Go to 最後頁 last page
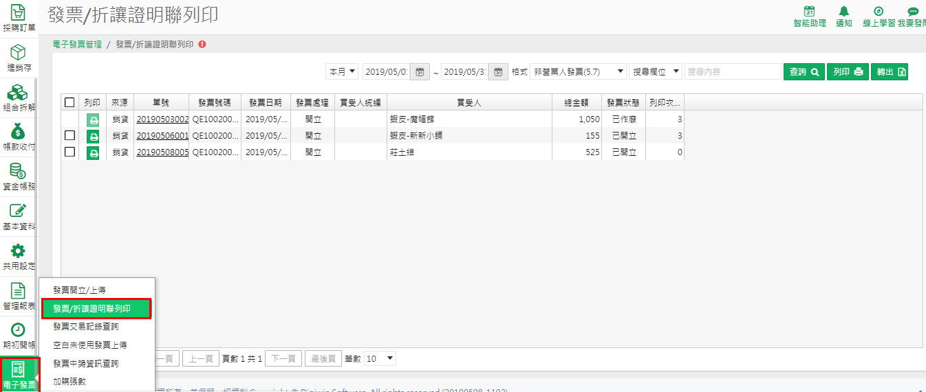Screen dimensions: 926x392 point(323,358)
